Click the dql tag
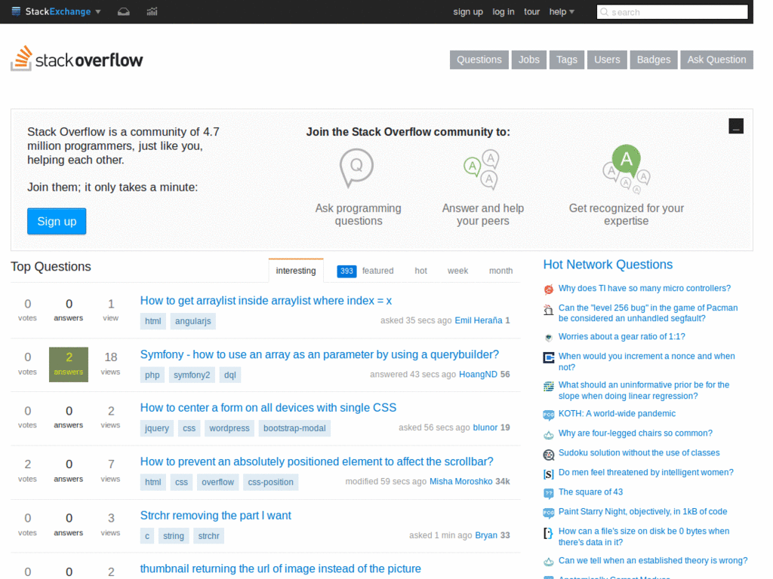The image size is (773, 579). [x=229, y=375]
